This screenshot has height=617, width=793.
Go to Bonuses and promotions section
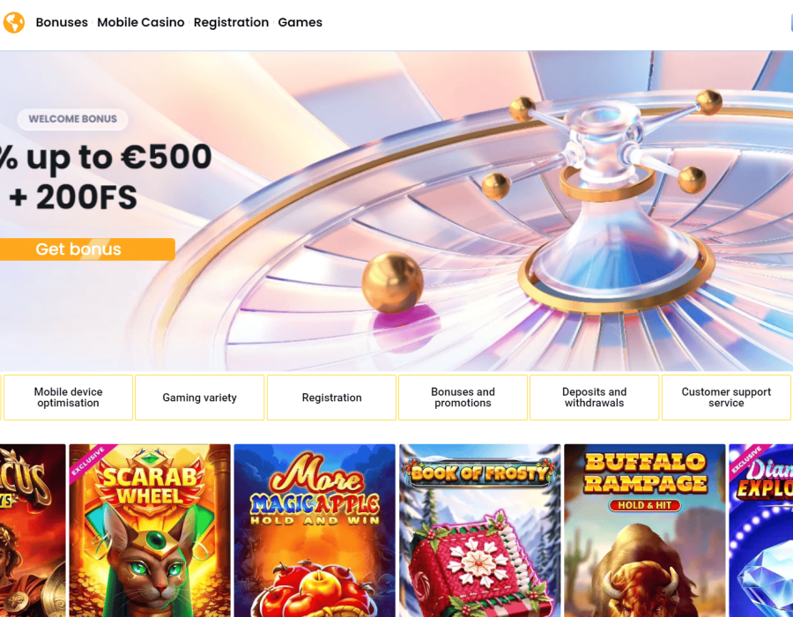(463, 398)
